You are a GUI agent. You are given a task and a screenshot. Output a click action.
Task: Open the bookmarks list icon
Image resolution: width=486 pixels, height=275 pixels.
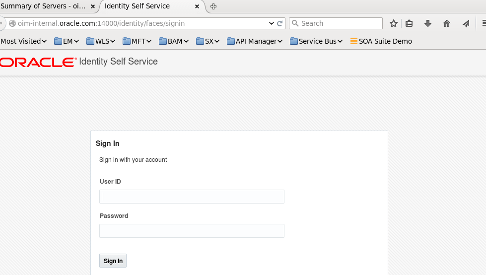(409, 23)
